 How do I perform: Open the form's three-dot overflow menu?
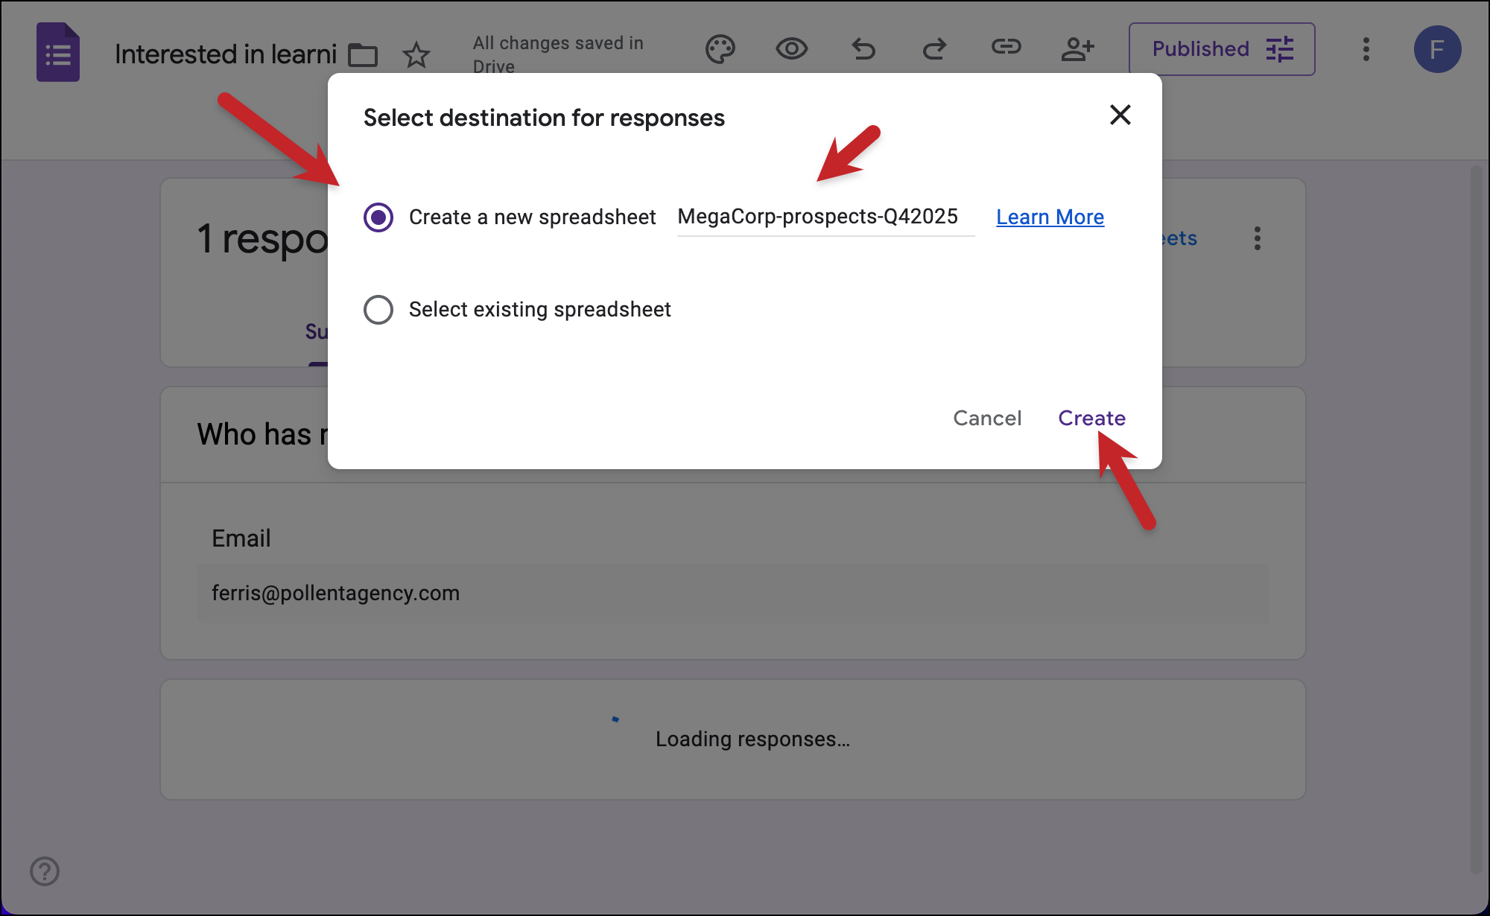(1366, 49)
